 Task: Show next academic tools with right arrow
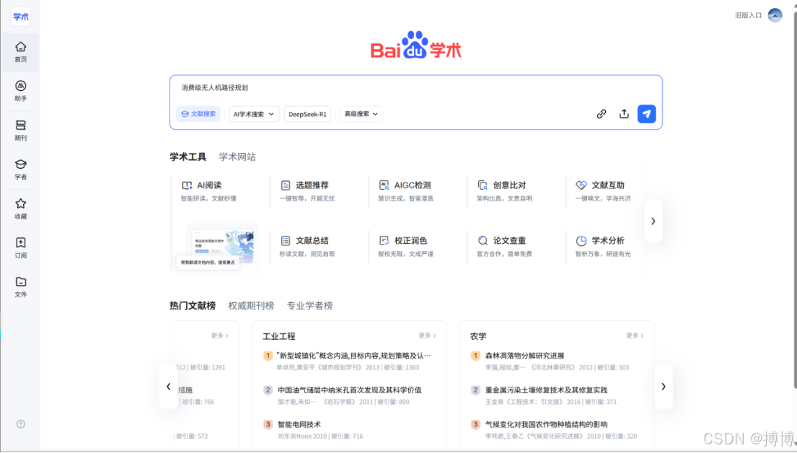tap(653, 221)
